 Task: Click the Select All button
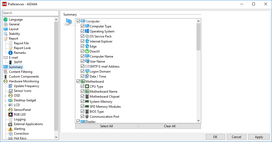tap(107, 126)
